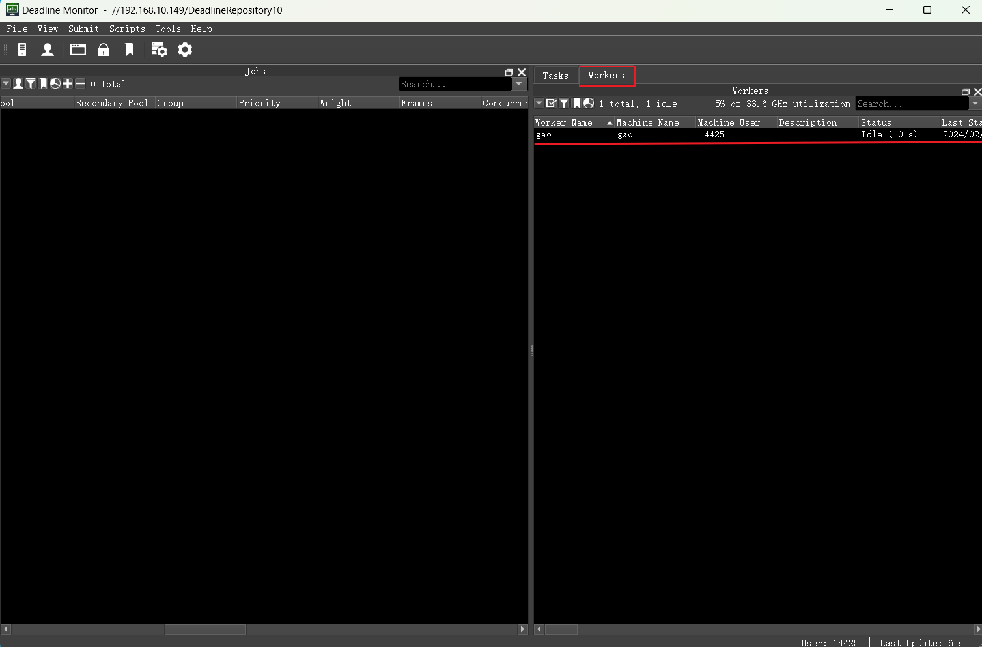Sort workers by Worker Name column
This screenshot has height=647, width=982.
[574, 122]
